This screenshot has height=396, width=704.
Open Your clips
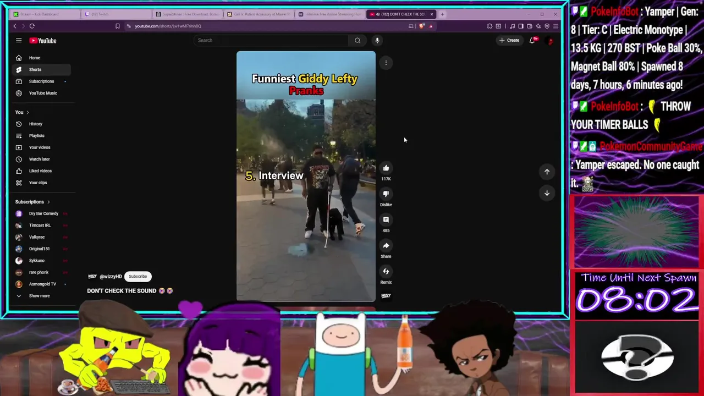(41, 183)
